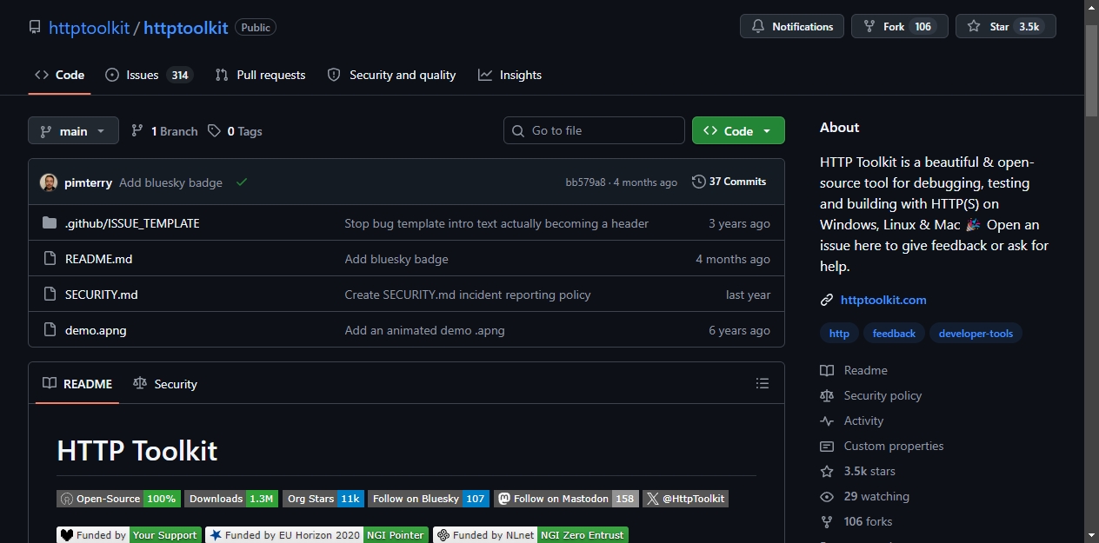Click the Follow on Bluesky 107 badge
The image size is (1099, 543).
click(x=429, y=499)
